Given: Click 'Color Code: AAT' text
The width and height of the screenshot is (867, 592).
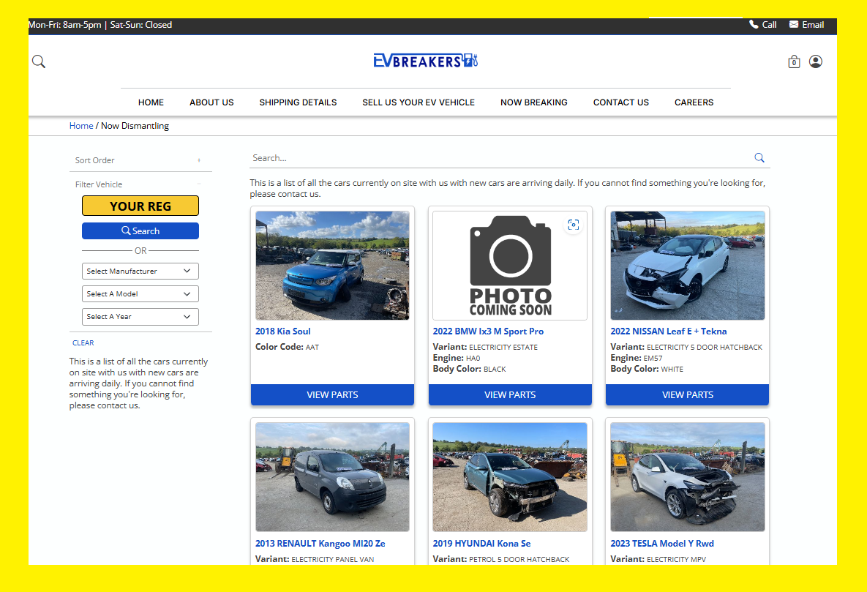Looking at the screenshot, I should coord(287,347).
